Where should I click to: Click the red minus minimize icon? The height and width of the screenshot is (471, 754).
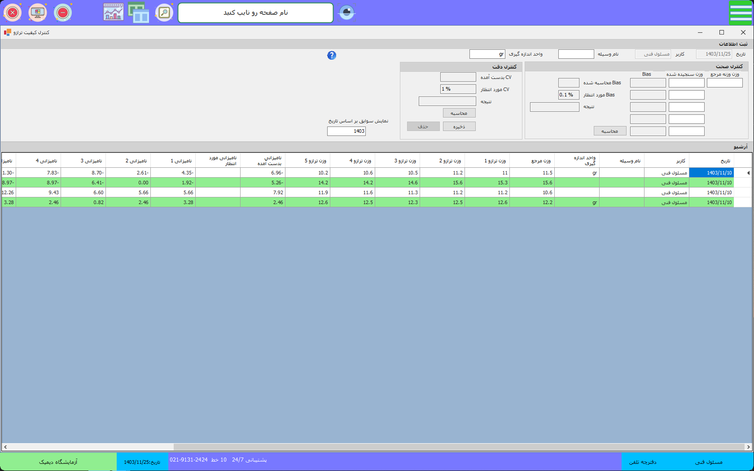pos(63,13)
